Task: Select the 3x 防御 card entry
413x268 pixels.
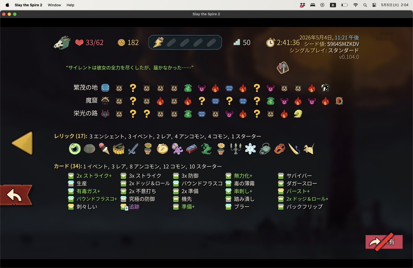Action: (x=186, y=175)
